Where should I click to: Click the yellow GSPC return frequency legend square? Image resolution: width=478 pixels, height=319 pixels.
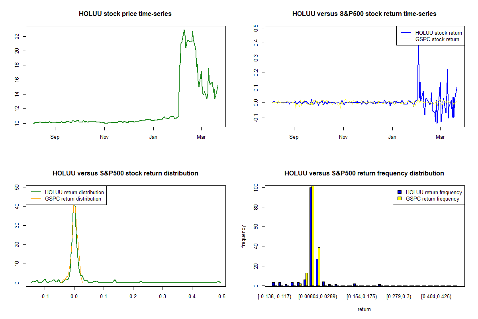tap(400, 199)
